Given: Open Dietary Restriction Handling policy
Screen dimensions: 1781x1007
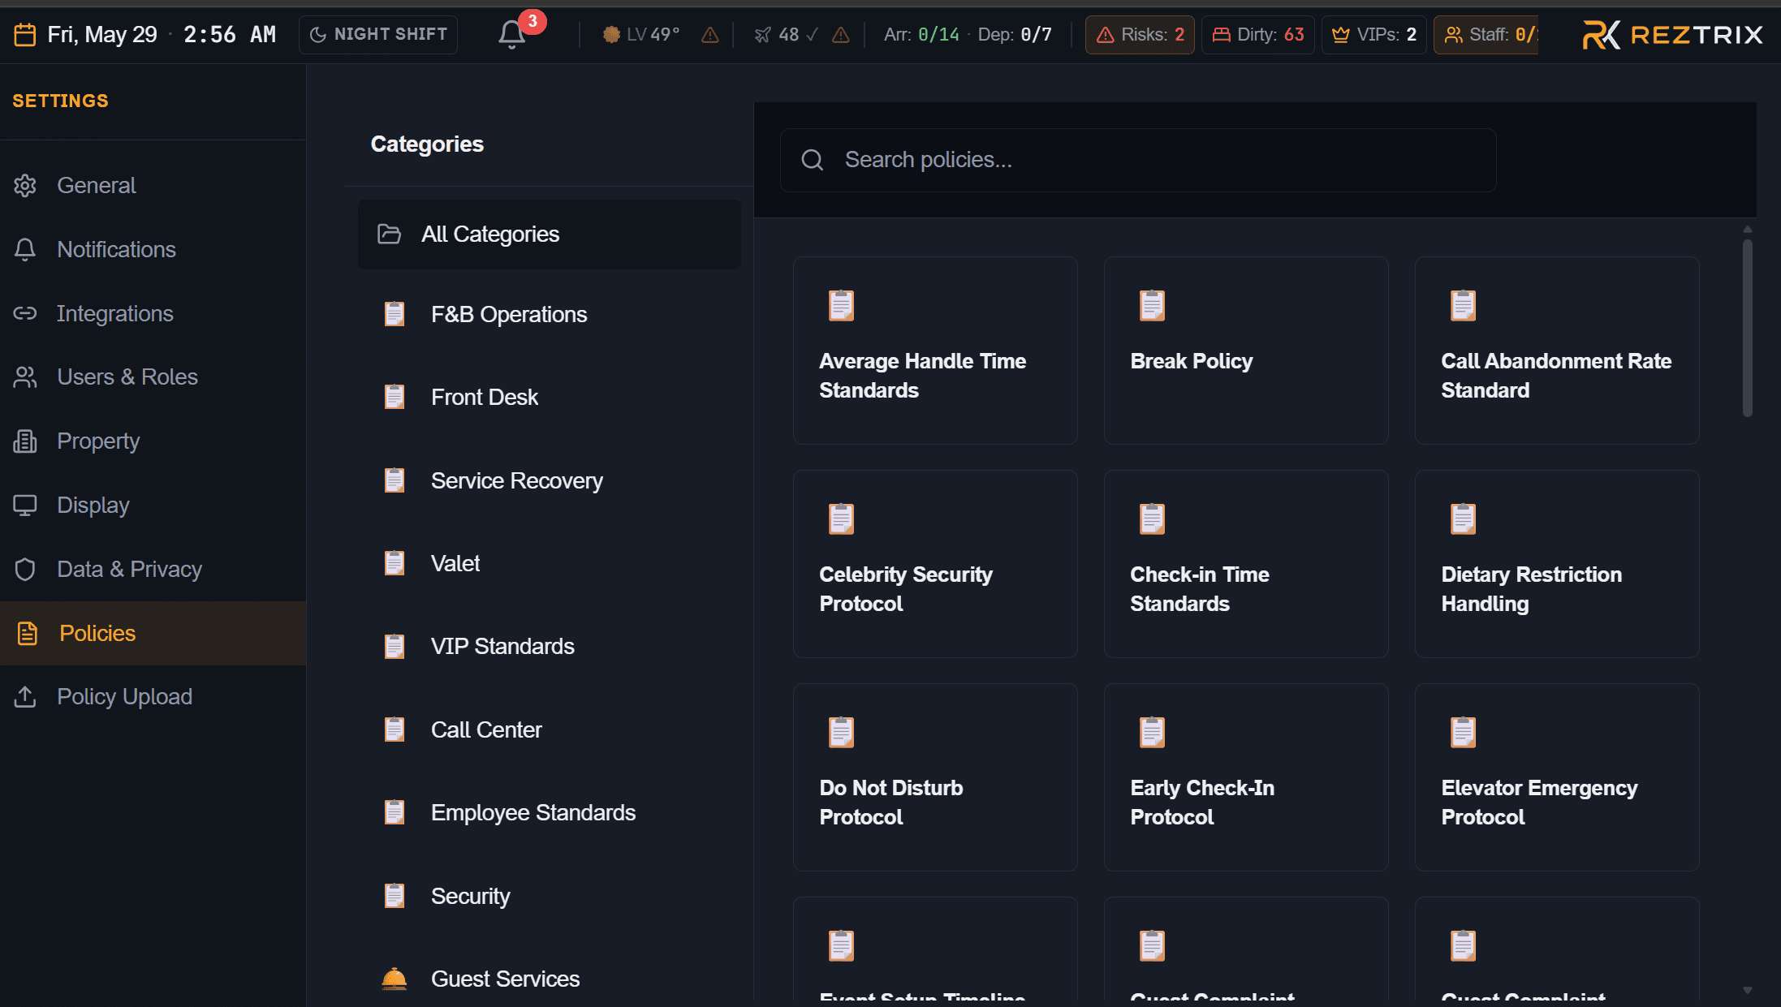Looking at the screenshot, I should click(x=1557, y=564).
